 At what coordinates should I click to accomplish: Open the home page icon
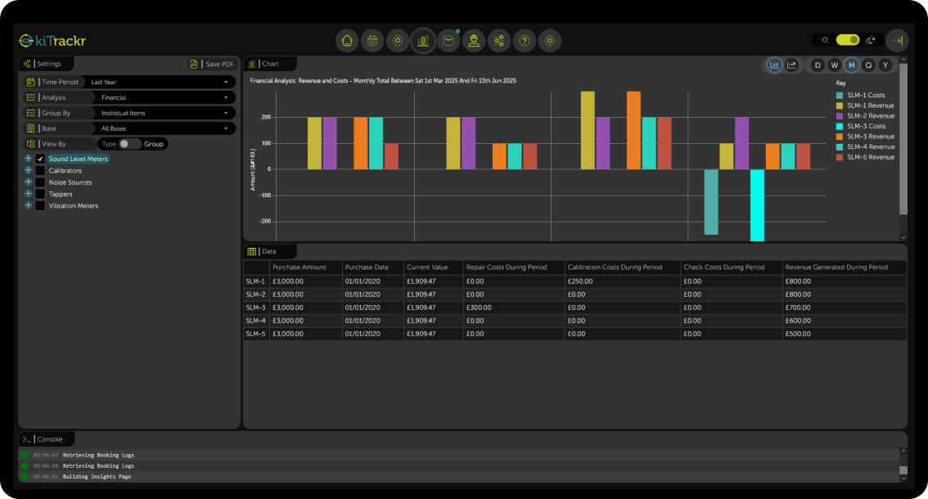pos(347,40)
